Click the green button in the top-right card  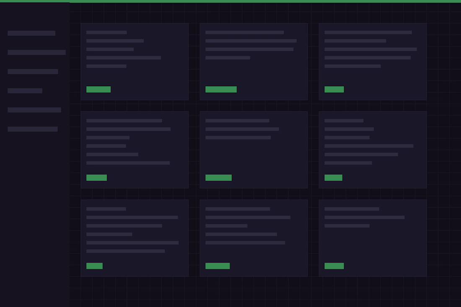pos(334,89)
